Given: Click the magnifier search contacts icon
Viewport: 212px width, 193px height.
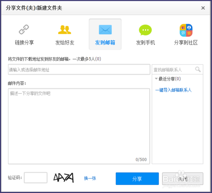Looking at the screenshot, I should click(198, 70).
